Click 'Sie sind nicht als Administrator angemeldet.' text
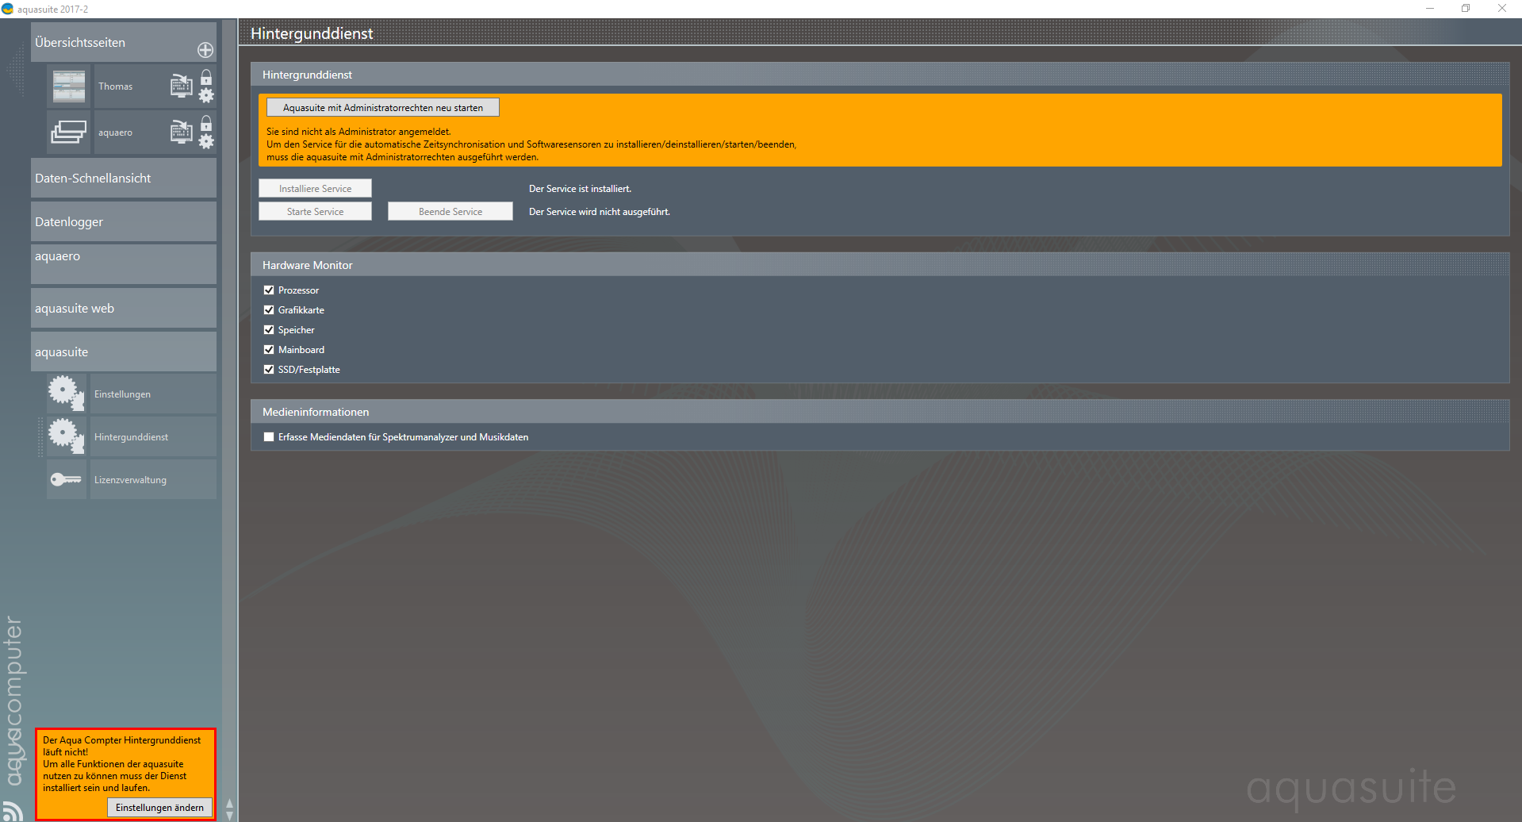The image size is (1522, 822). coord(358,132)
